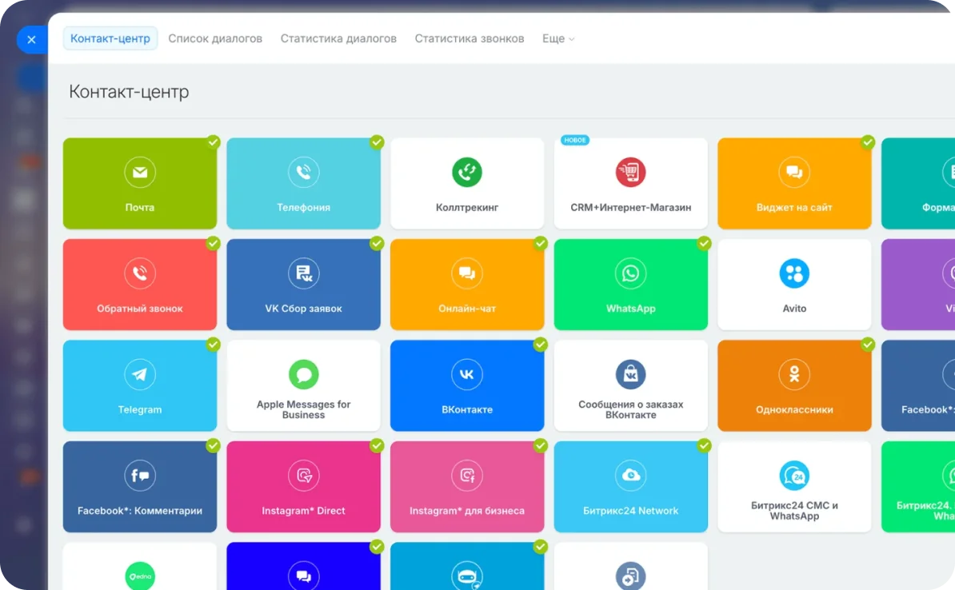Click the green Apple Messages bubble icon
Image resolution: width=955 pixels, height=590 pixels.
(x=303, y=374)
